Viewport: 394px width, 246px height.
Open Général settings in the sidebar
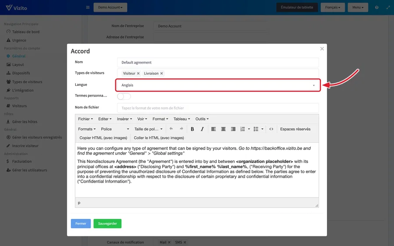pyautogui.click(x=16, y=56)
